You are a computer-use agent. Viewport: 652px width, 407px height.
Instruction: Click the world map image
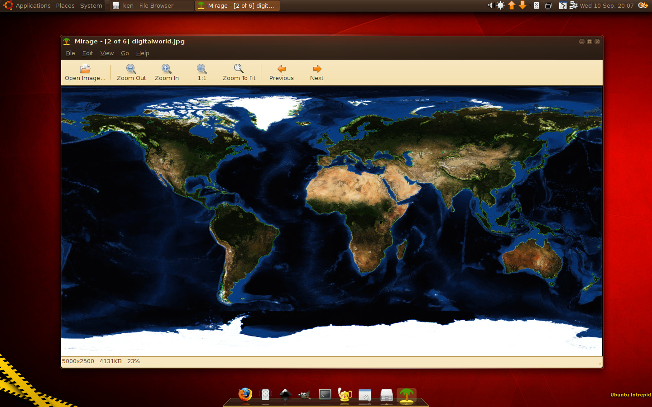[331, 221]
